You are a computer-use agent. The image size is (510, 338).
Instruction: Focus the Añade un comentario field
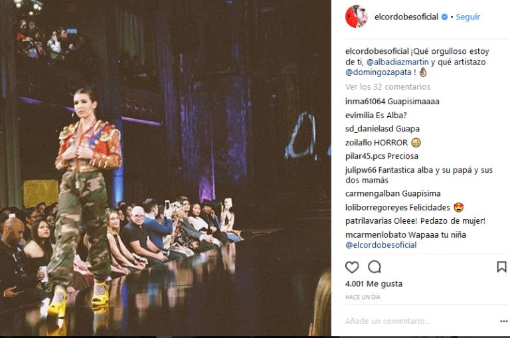420,321
